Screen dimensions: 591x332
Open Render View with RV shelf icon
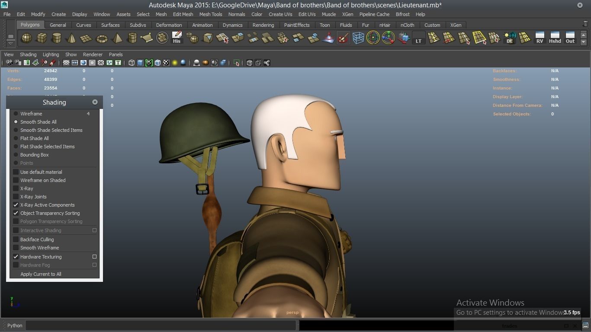(x=540, y=38)
